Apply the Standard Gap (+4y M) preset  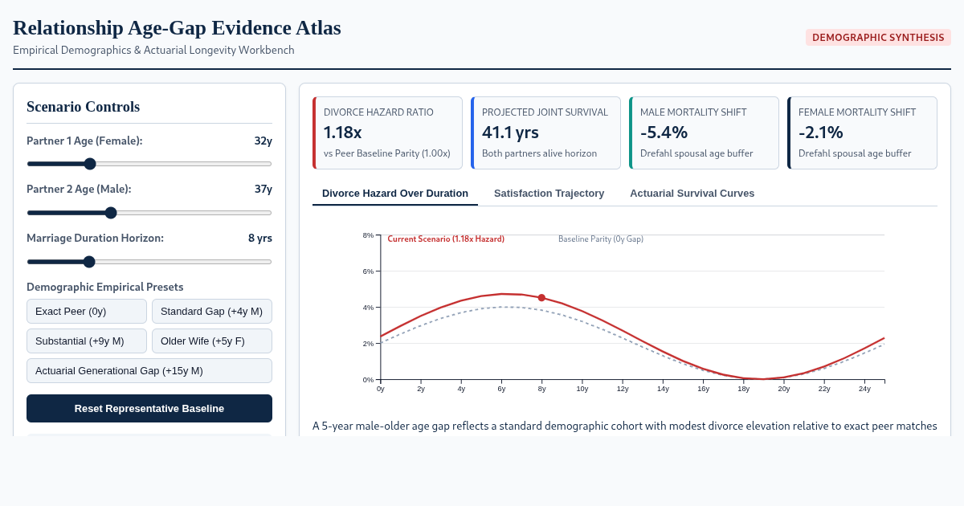[x=212, y=311]
